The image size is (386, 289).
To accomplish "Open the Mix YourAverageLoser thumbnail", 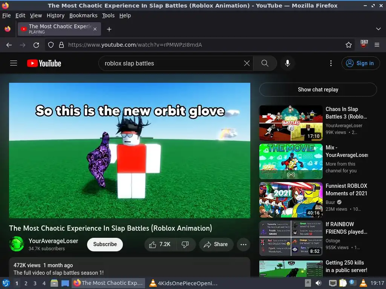I will coord(291,161).
